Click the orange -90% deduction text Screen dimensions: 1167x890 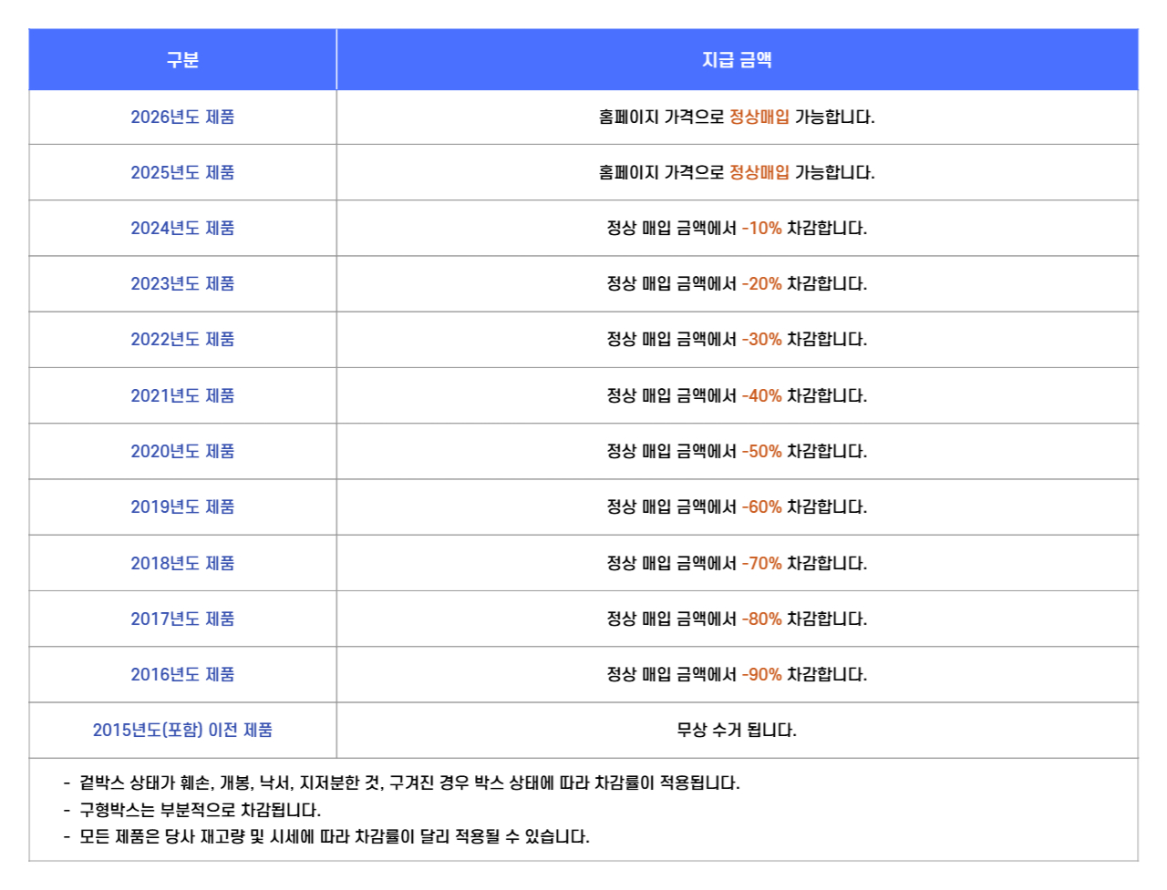tap(762, 674)
